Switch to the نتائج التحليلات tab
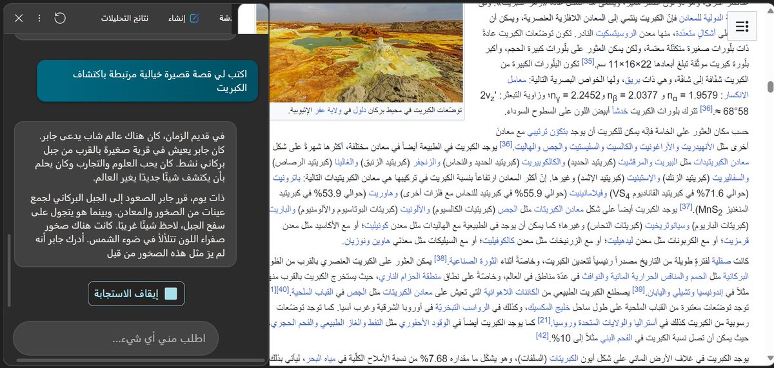Viewport: 774px width, 368px height. click(125, 18)
